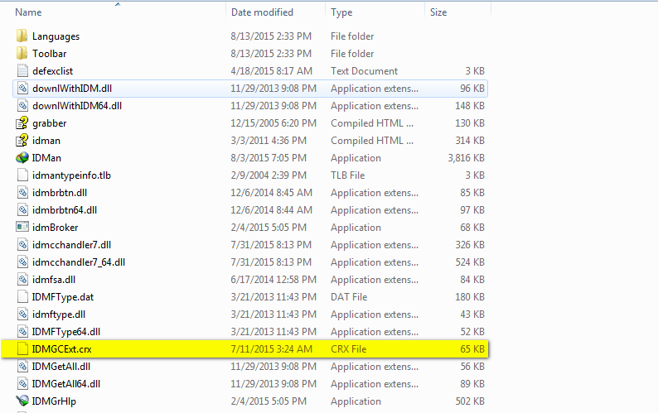658x413 pixels.
Task: Click the IDMGCExt.crx file icon
Action: tap(22, 348)
